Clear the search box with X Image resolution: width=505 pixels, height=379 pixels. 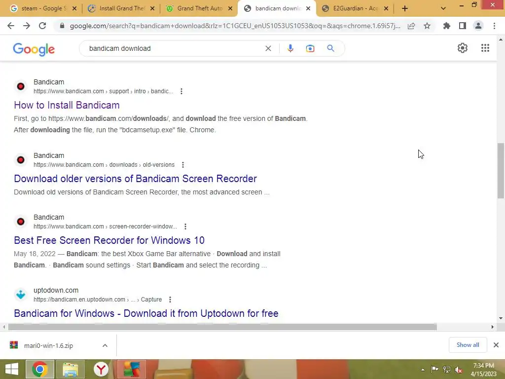pos(268,48)
